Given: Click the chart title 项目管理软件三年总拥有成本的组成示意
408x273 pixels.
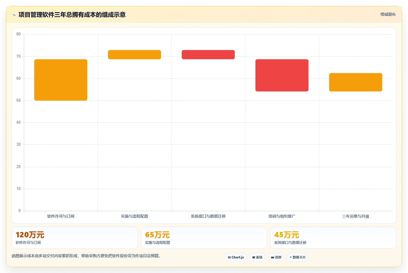Looking at the screenshot, I should tap(72, 15).
